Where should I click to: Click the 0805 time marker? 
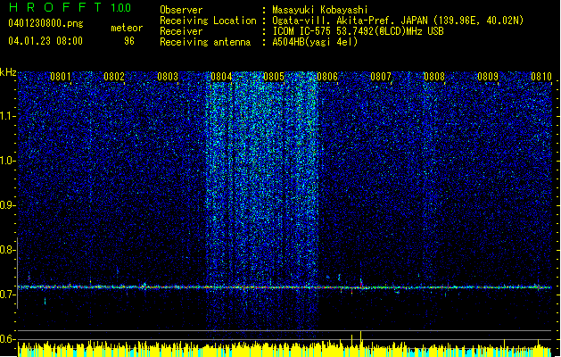pyautogui.click(x=274, y=77)
